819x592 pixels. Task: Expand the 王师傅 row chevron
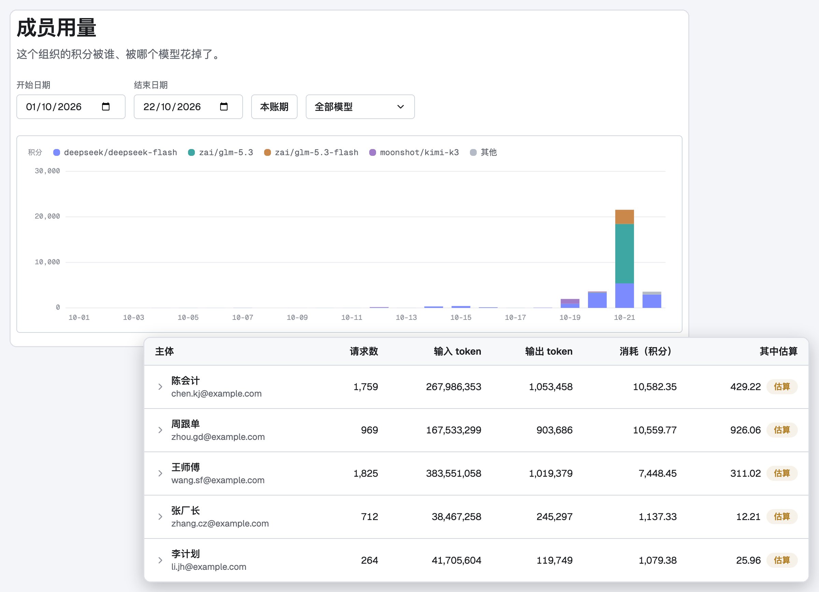point(160,473)
